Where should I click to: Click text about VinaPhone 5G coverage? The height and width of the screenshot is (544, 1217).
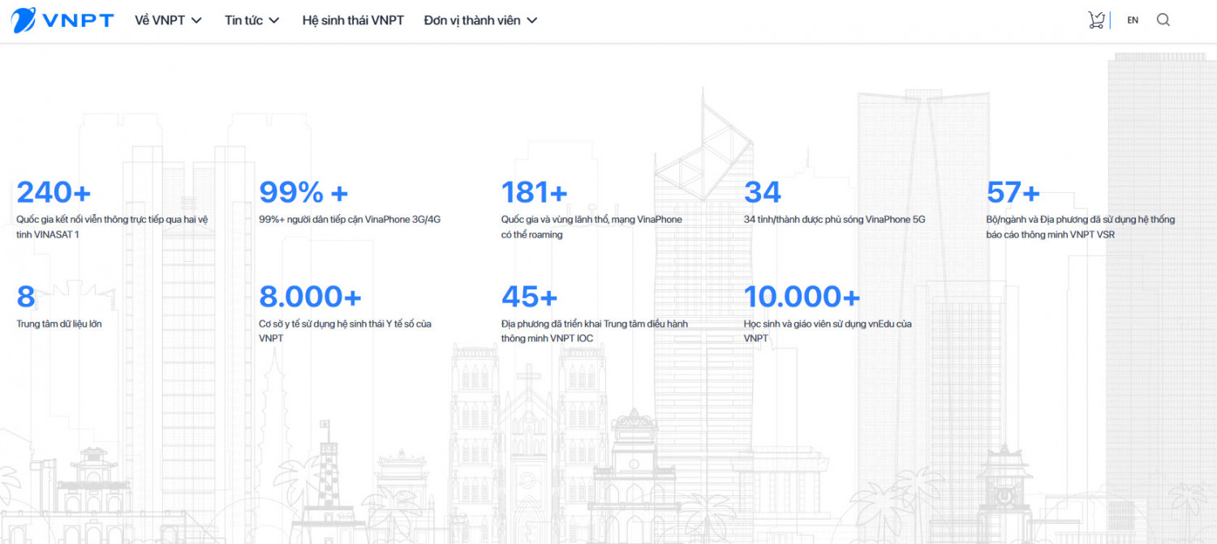pos(835,220)
